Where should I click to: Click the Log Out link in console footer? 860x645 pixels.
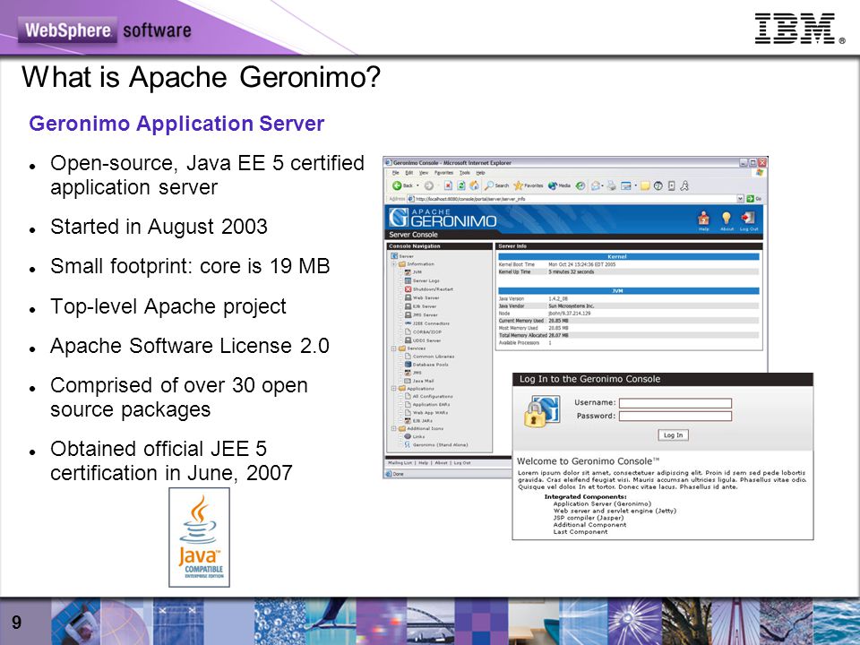click(x=462, y=463)
